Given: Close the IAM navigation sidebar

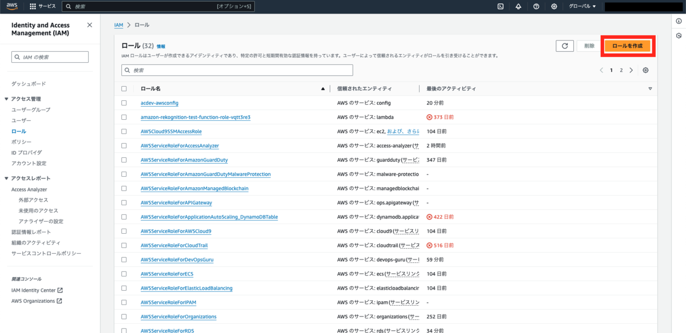Looking at the screenshot, I should tap(89, 25).
